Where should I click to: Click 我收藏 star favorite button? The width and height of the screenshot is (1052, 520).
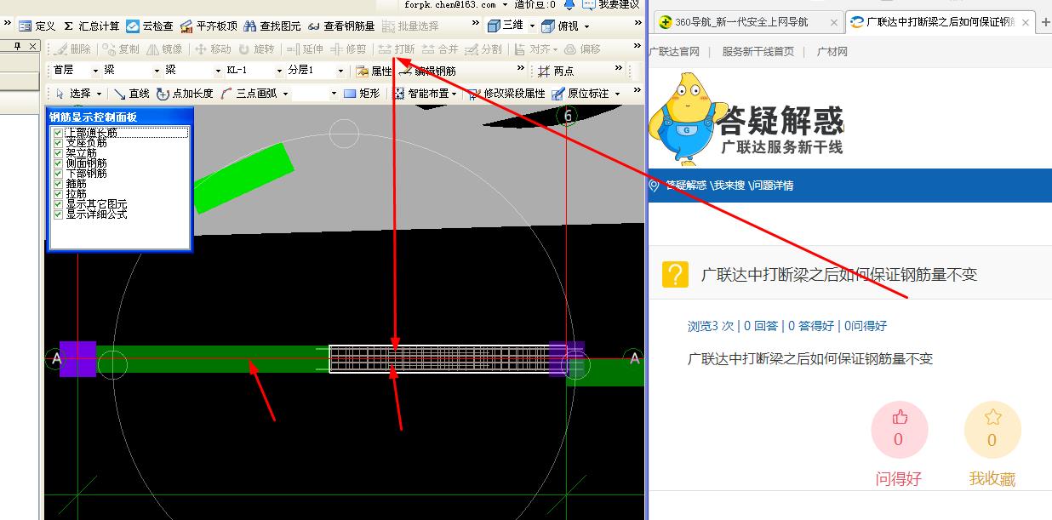pos(992,430)
